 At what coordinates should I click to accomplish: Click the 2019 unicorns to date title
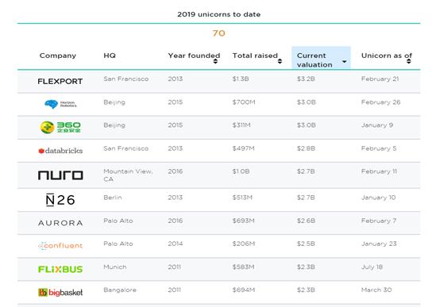tap(219, 14)
